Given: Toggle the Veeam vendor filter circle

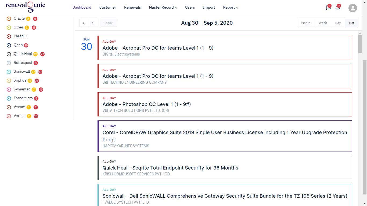Looking at the screenshot, I should click(x=9, y=107).
